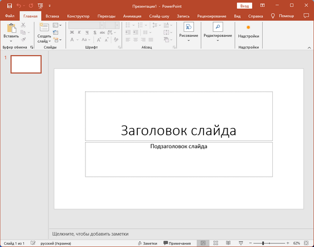Expand the Editing (Редактирование) dropdown
314x247 pixels.
(217, 41)
